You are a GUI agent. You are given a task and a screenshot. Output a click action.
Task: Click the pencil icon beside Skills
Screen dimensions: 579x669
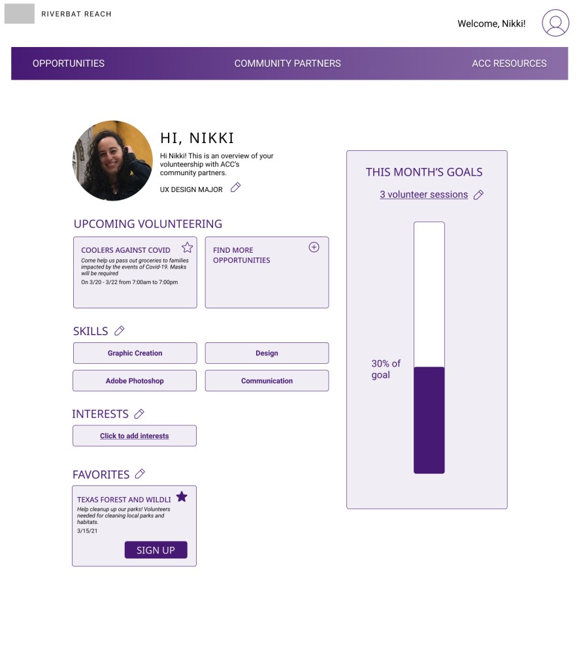point(120,331)
